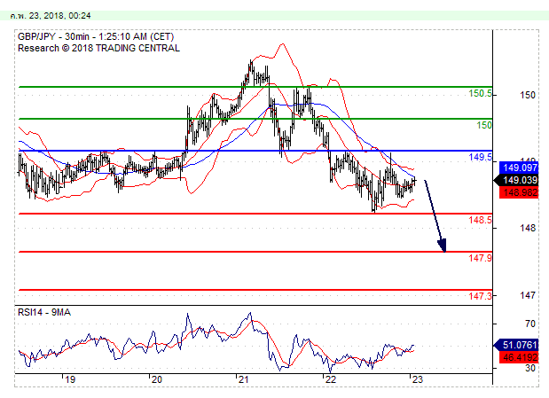549x398 pixels.
Task: Click the date axis label 20
Action: click(x=157, y=379)
